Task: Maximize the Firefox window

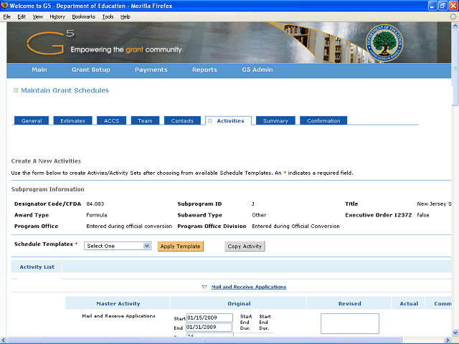Action: (443, 6)
